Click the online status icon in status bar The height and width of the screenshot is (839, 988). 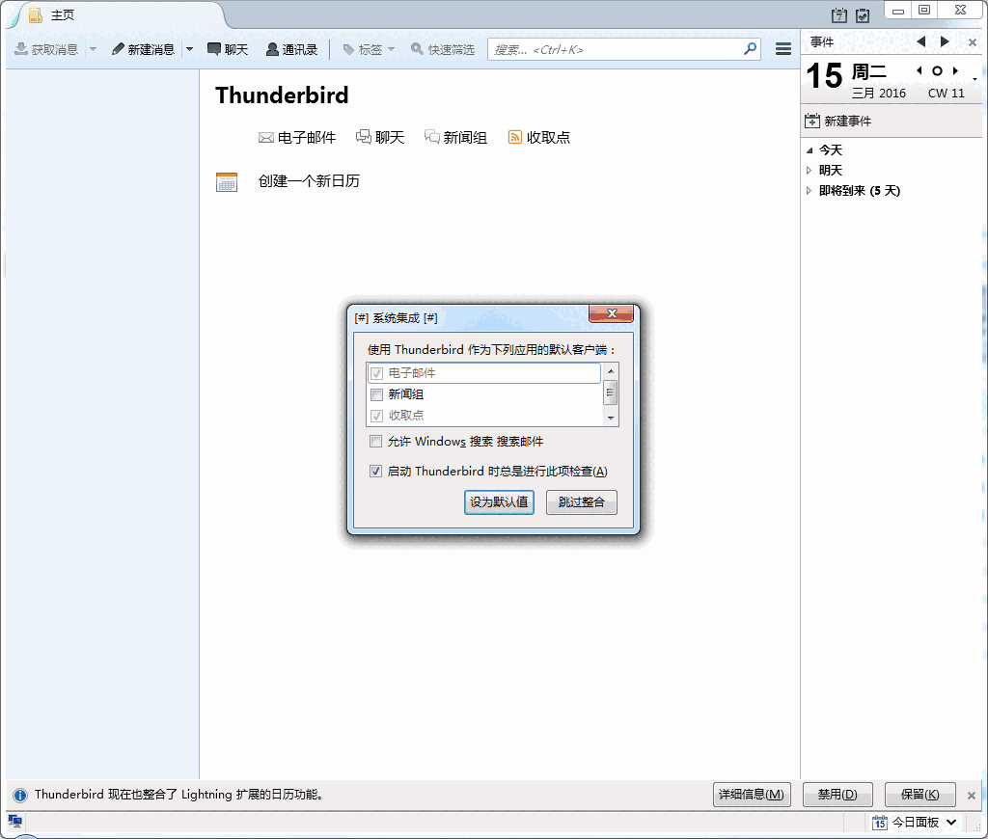click(x=15, y=822)
